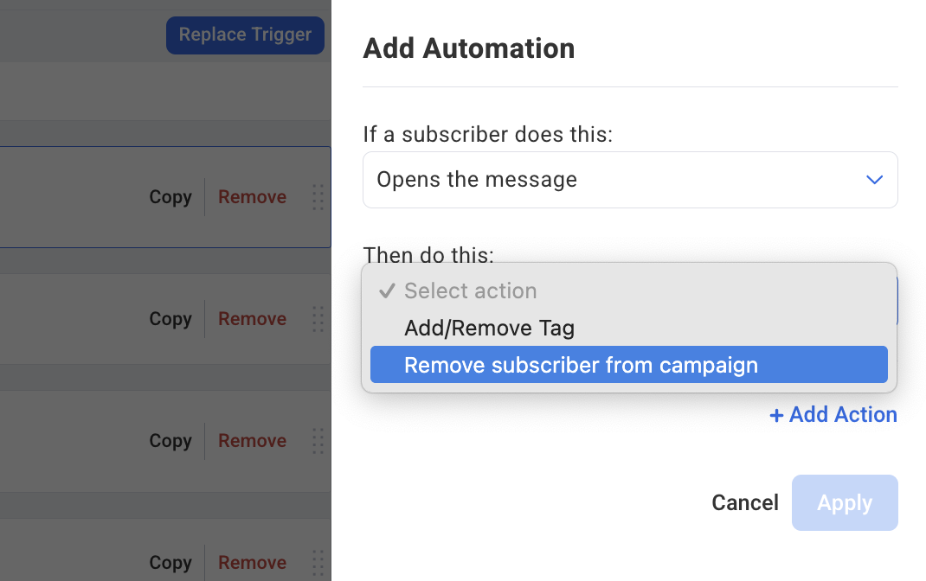Viewport: 926px width, 581px height.
Task: Pick the checked 'Select action' placeholder option
Action: point(628,290)
